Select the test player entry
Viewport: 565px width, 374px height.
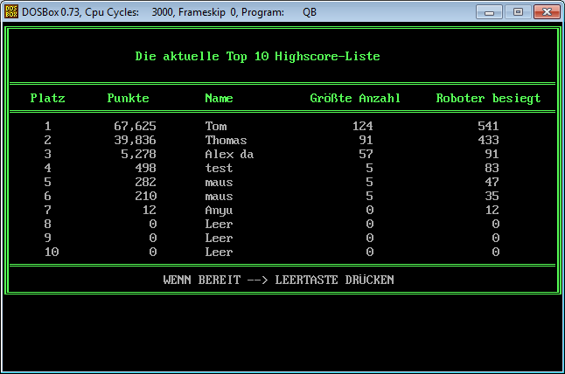click(219, 168)
